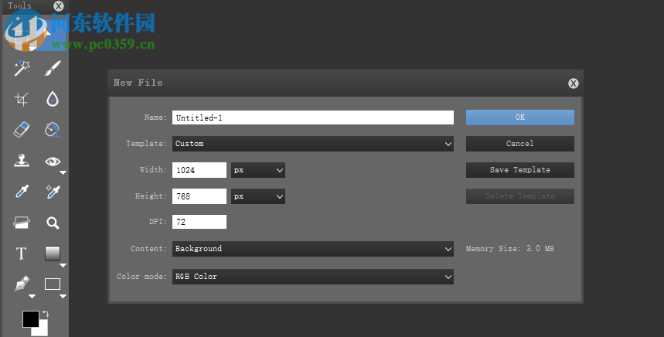The width and height of the screenshot is (664, 337).
Task: Click the Height field showing 768
Action: (x=199, y=196)
